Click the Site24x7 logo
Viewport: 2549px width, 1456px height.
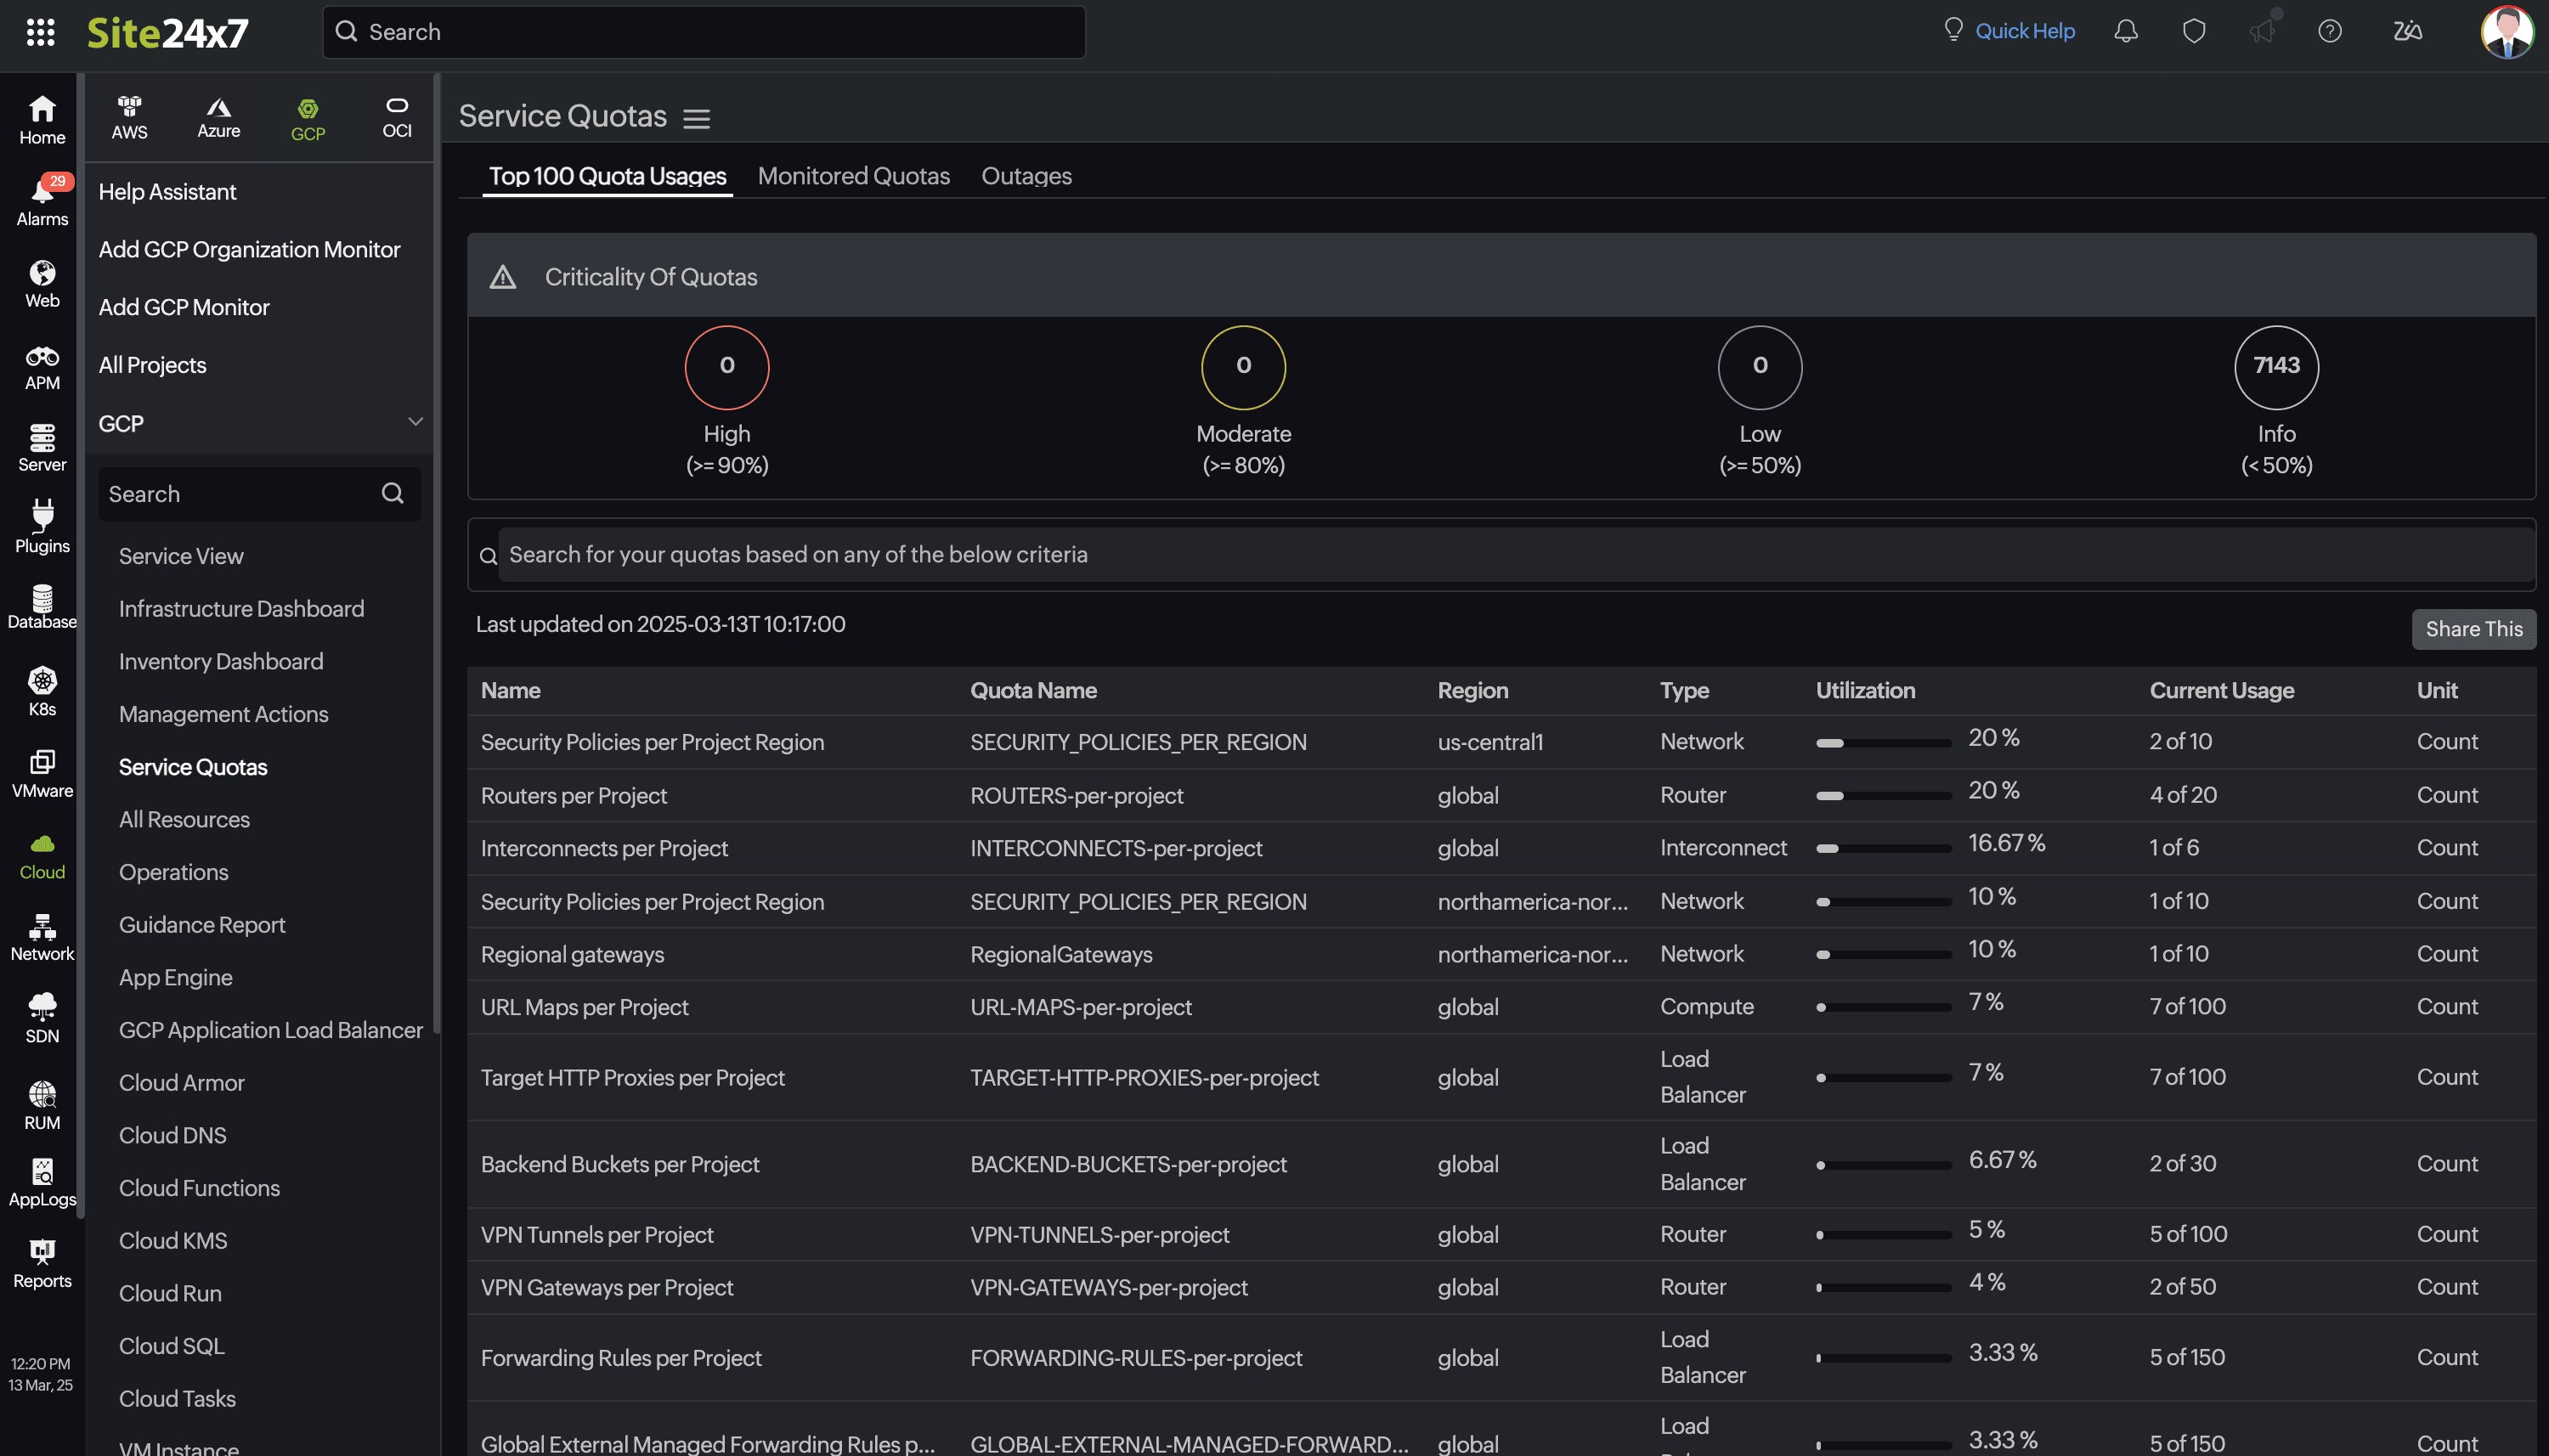tap(167, 33)
